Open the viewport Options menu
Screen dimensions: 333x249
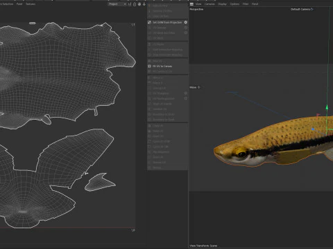pos(234,4)
